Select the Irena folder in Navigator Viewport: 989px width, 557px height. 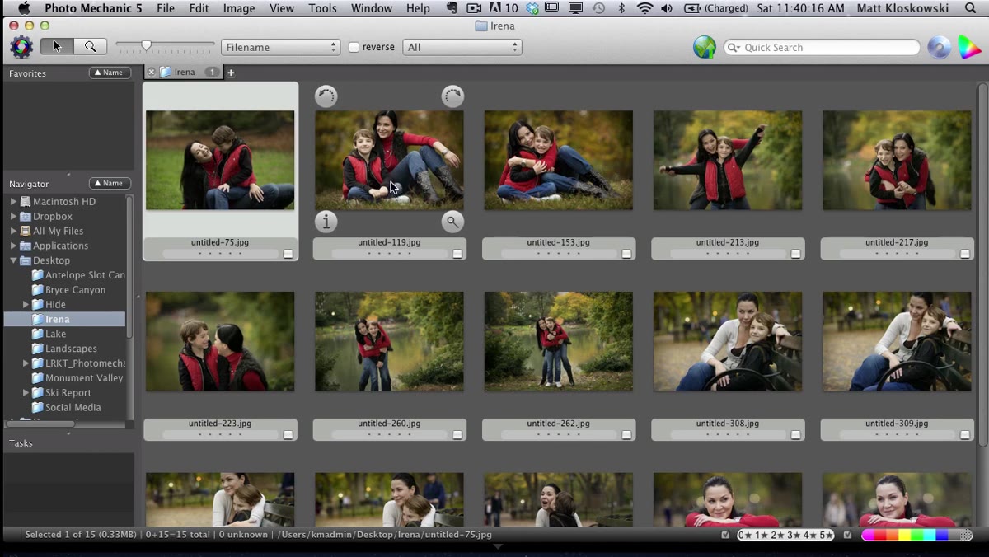pyautogui.click(x=64, y=320)
